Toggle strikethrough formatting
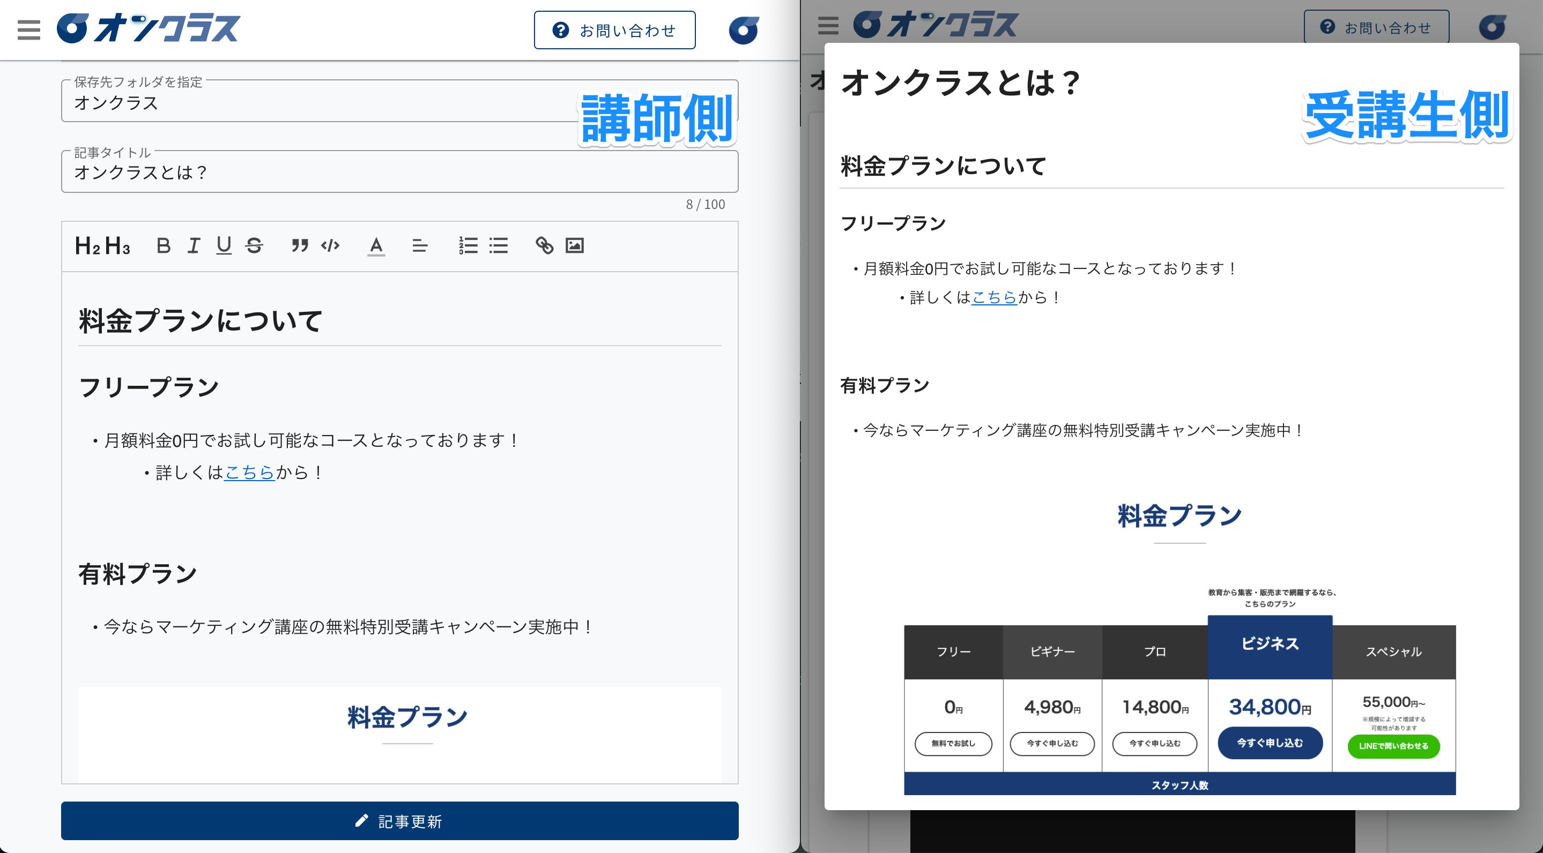1543x853 pixels. (255, 245)
